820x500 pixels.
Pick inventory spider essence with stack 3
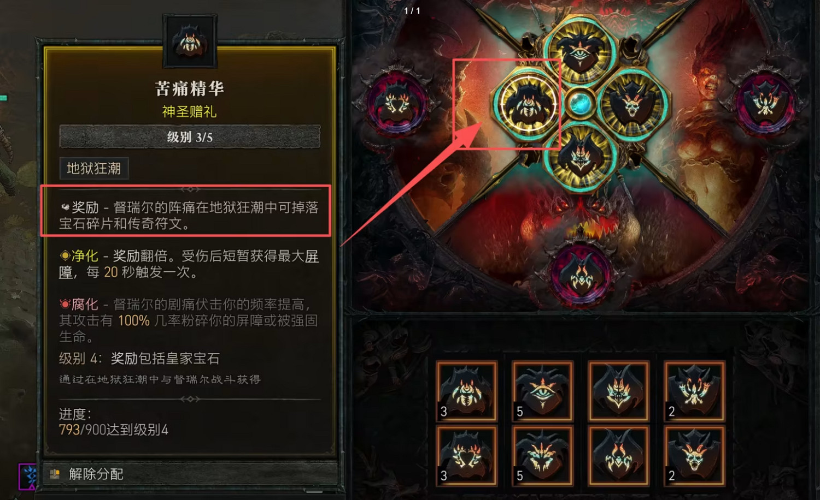tap(466, 391)
